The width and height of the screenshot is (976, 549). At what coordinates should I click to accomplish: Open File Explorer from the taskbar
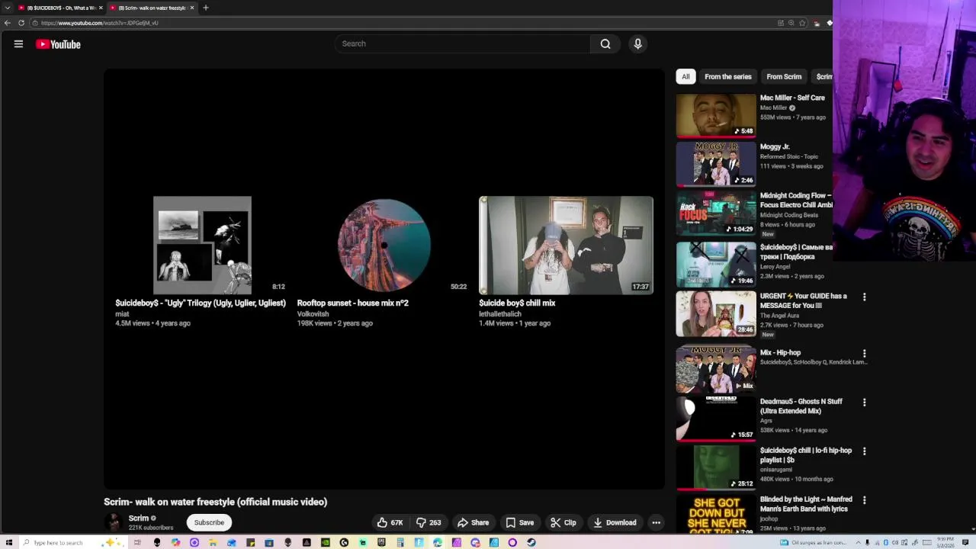[x=213, y=543]
